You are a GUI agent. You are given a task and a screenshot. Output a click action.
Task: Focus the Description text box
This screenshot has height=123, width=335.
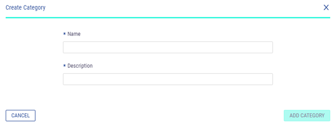(x=167, y=79)
